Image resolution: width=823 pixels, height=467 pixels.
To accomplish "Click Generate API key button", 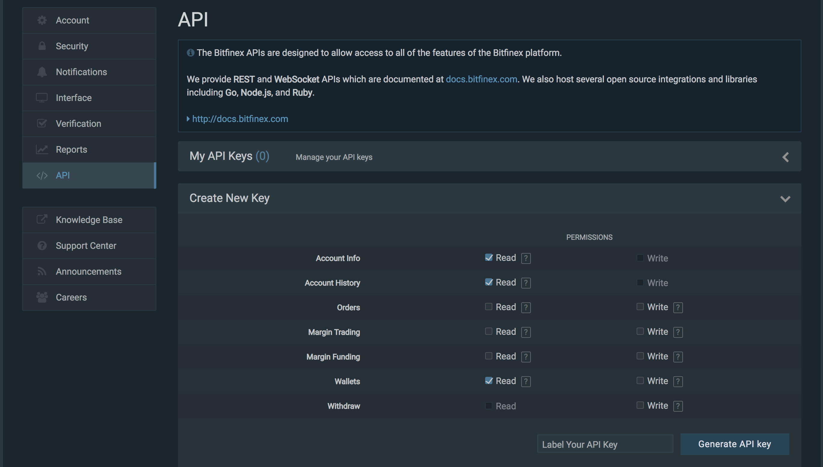I will tap(735, 444).
